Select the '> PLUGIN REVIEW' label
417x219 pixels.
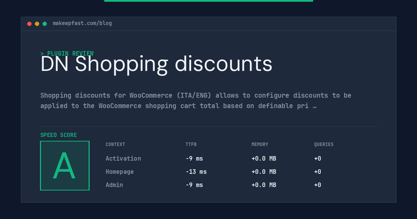coord(67,54)
